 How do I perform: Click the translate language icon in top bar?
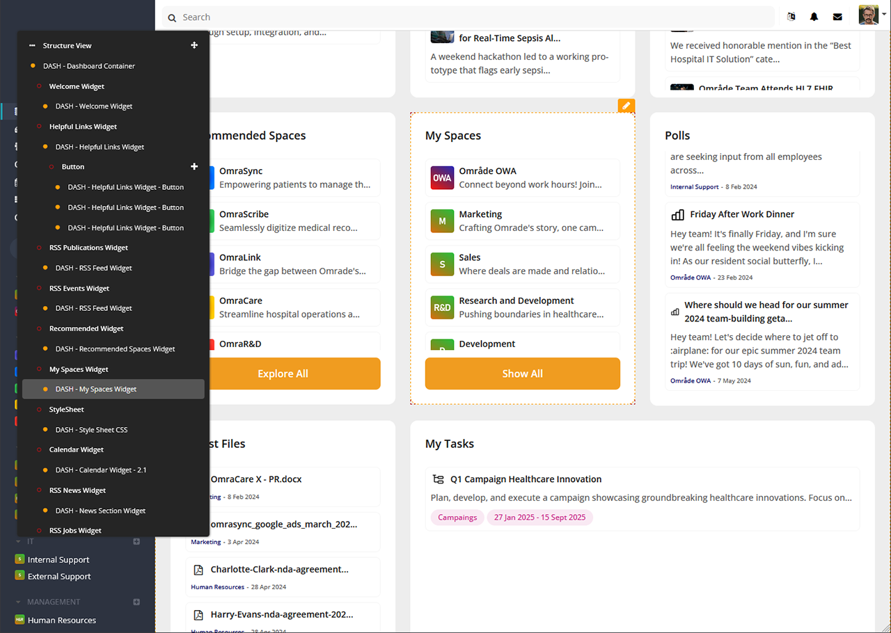pos(791,17)
